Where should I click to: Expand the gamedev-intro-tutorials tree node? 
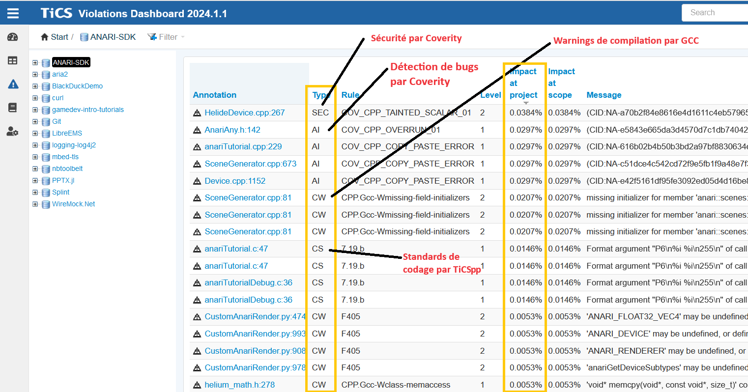[x=35, y=110]
